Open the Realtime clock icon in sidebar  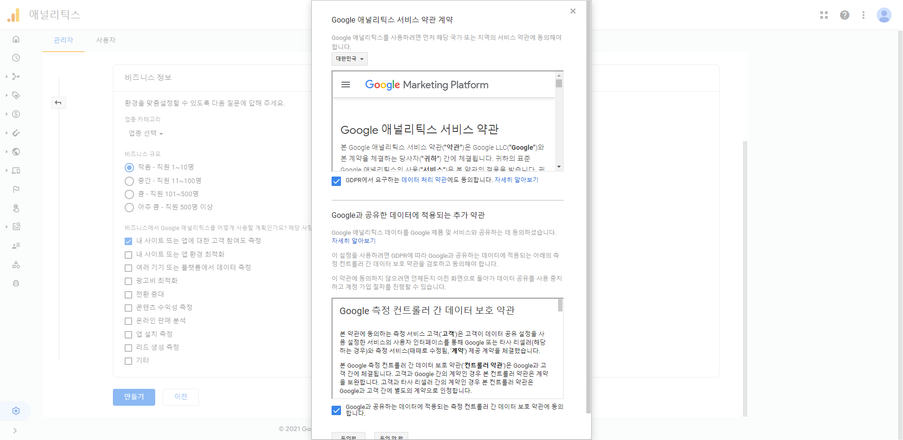click(16, 58)
